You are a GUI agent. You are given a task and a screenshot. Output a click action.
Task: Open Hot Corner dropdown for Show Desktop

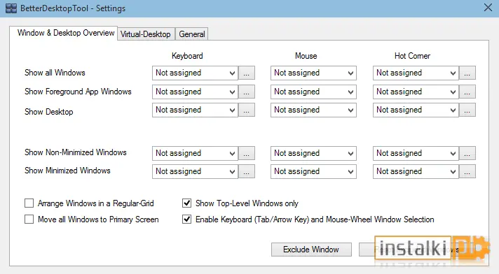[416, 110]
